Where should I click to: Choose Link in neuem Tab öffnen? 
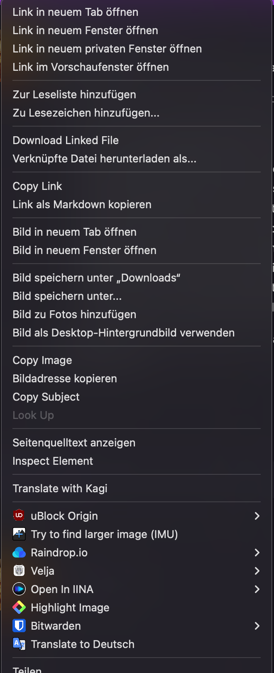point(76,12)
